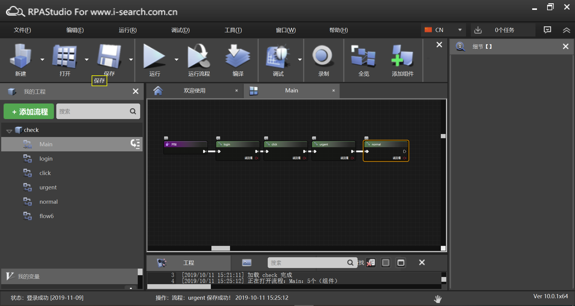Click the 细节 info magnifier icon
The height and width of the screenshot is (306, 575).
tap(460, 46)
